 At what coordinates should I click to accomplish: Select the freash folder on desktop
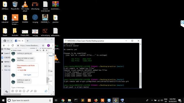coord(5,32)
